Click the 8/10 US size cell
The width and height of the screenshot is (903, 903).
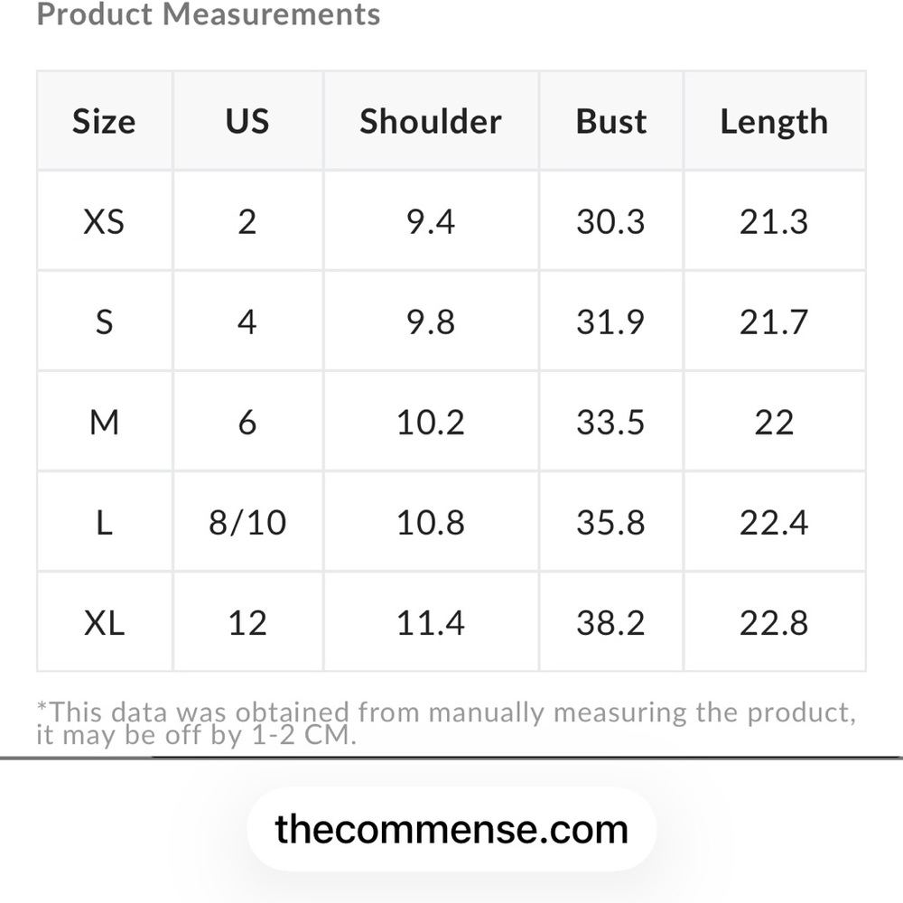[x=247, y=522]
